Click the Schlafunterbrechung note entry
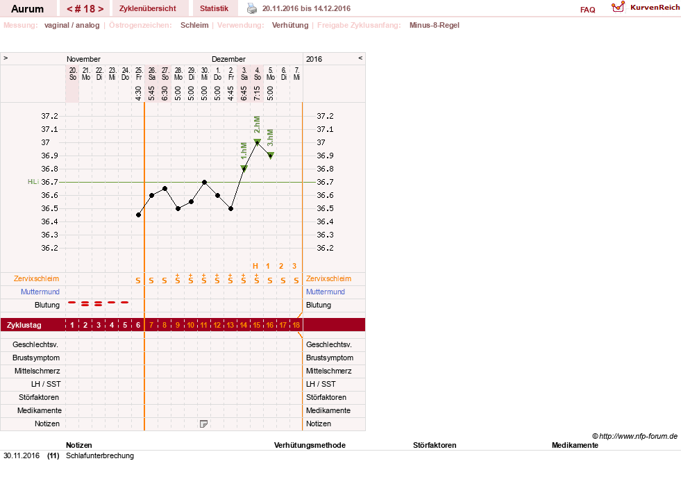 click(100, 455)
